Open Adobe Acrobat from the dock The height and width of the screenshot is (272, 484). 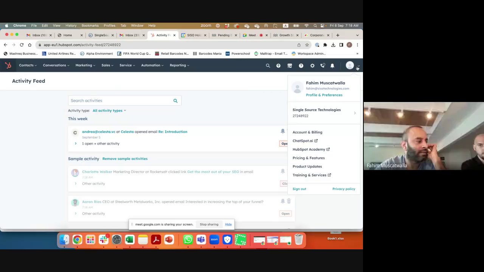click(156, 240)
